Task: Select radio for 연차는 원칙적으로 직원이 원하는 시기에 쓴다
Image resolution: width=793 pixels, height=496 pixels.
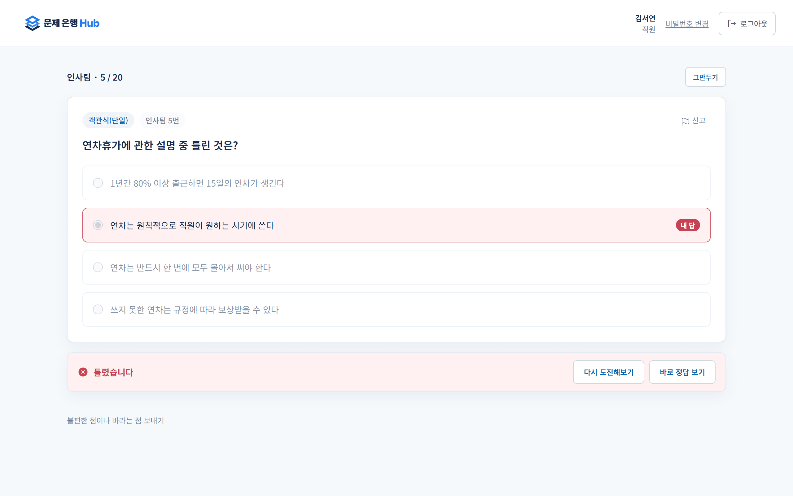Action: click(x=98, y=225)
